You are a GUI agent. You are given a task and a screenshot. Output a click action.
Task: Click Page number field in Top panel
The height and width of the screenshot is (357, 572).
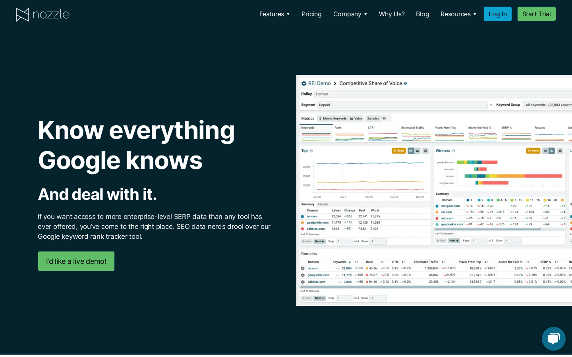pyautogui.click(x=345, y=241)
